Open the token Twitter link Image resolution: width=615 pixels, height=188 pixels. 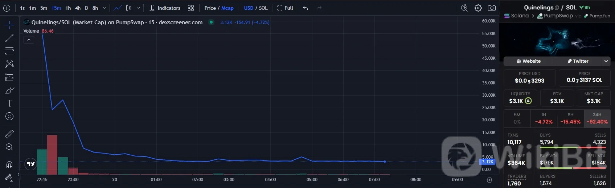[578, 61]
